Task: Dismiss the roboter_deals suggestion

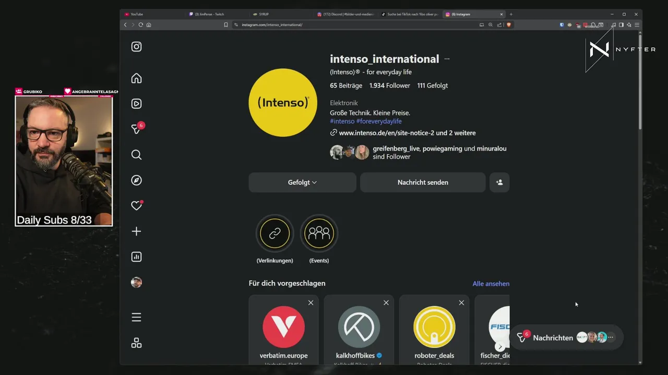Action: click(461, 303)
